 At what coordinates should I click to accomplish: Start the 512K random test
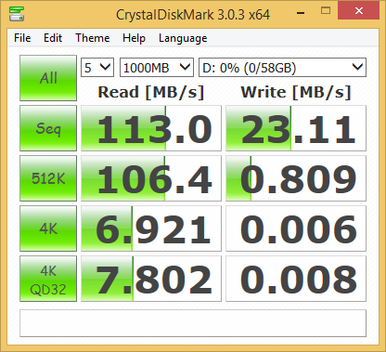48,178
